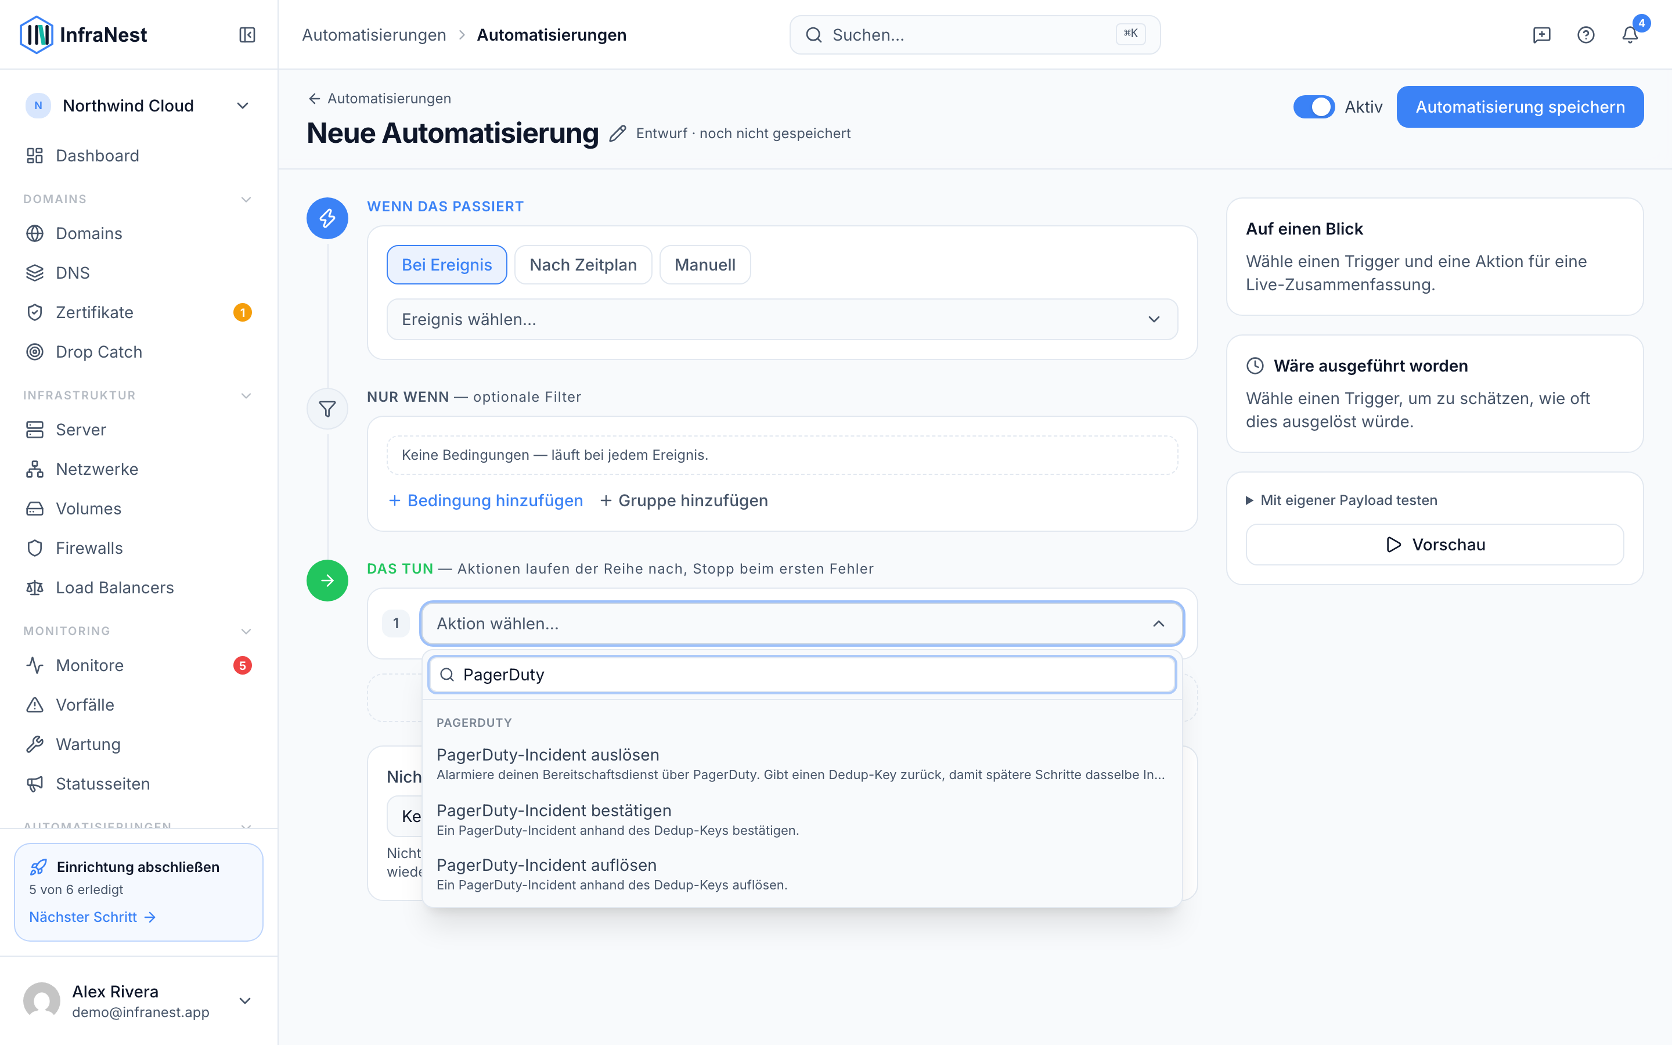Collapse the MONITORING sidebar section
Image resolution: width=1672 pixels, height=1045 pixels.
[x=246, y=631]
